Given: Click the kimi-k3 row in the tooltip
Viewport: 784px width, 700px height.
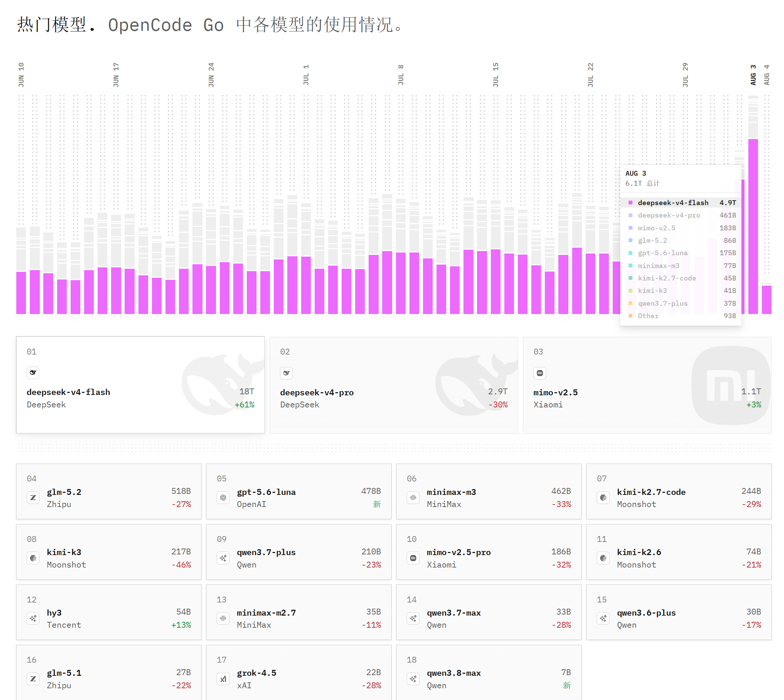Looking at the screenshot, I should pyautogui.click(x=681, y=291).
